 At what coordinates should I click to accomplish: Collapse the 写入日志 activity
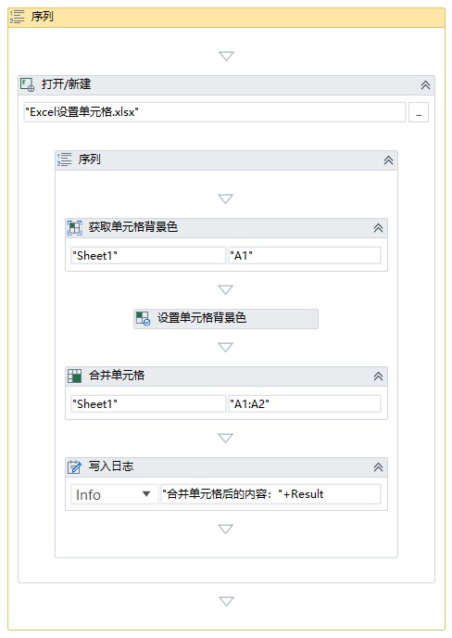coord(379,467)
